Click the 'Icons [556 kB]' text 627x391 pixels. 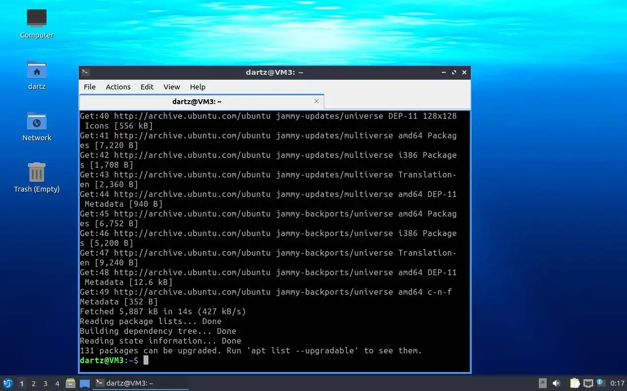pos(119,126)
